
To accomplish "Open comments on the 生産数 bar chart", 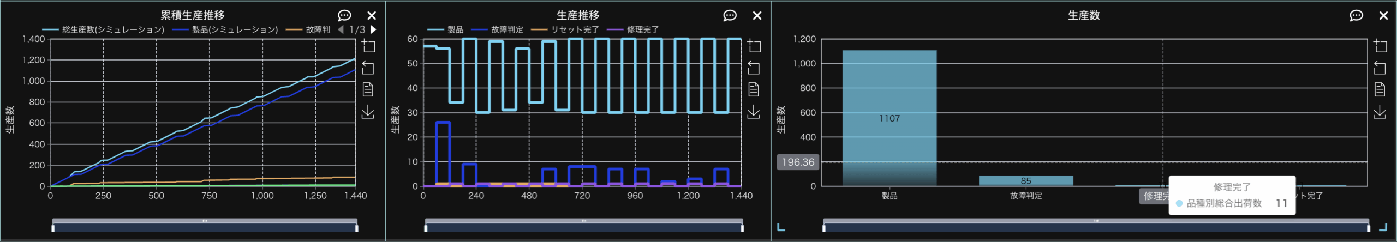I will coord(1356,15).
